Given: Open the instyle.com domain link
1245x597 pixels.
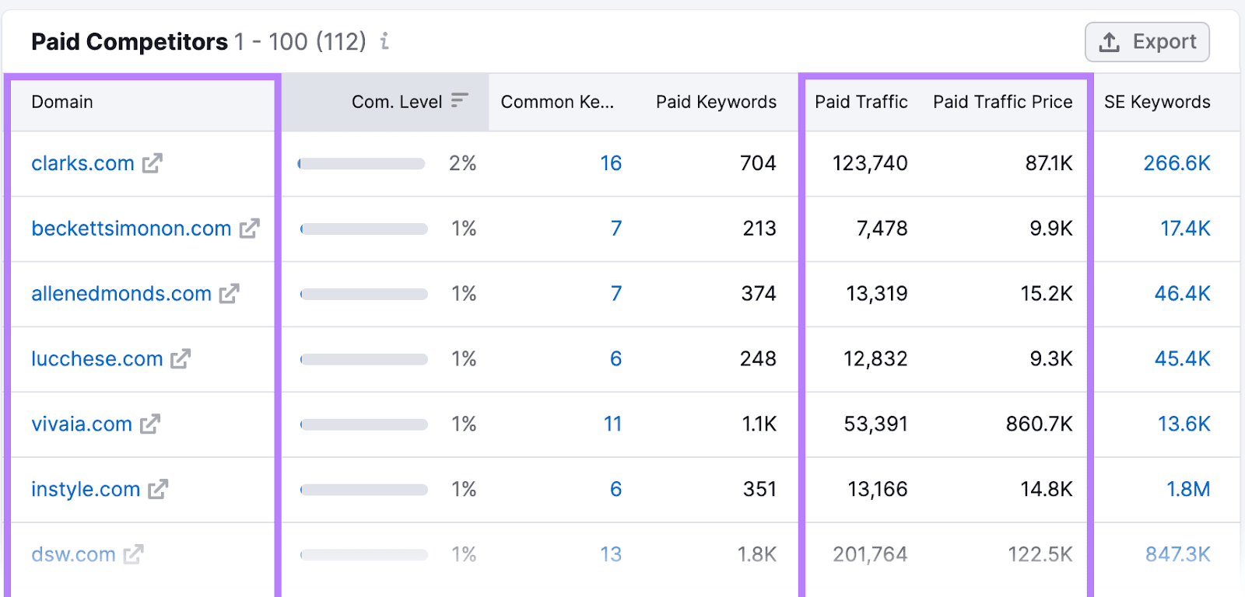Looking at the screenshot, I should tap(86, 490).
